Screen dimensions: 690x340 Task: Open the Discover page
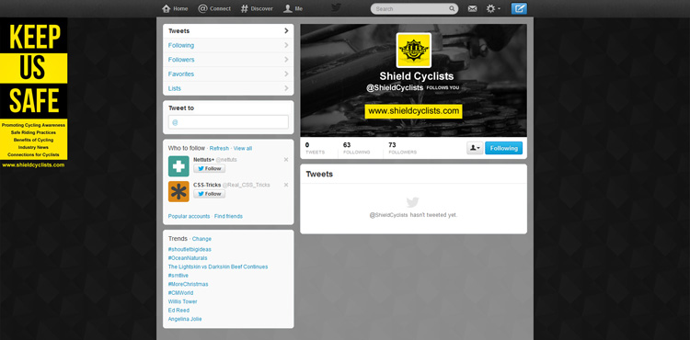tap(257, 9)
